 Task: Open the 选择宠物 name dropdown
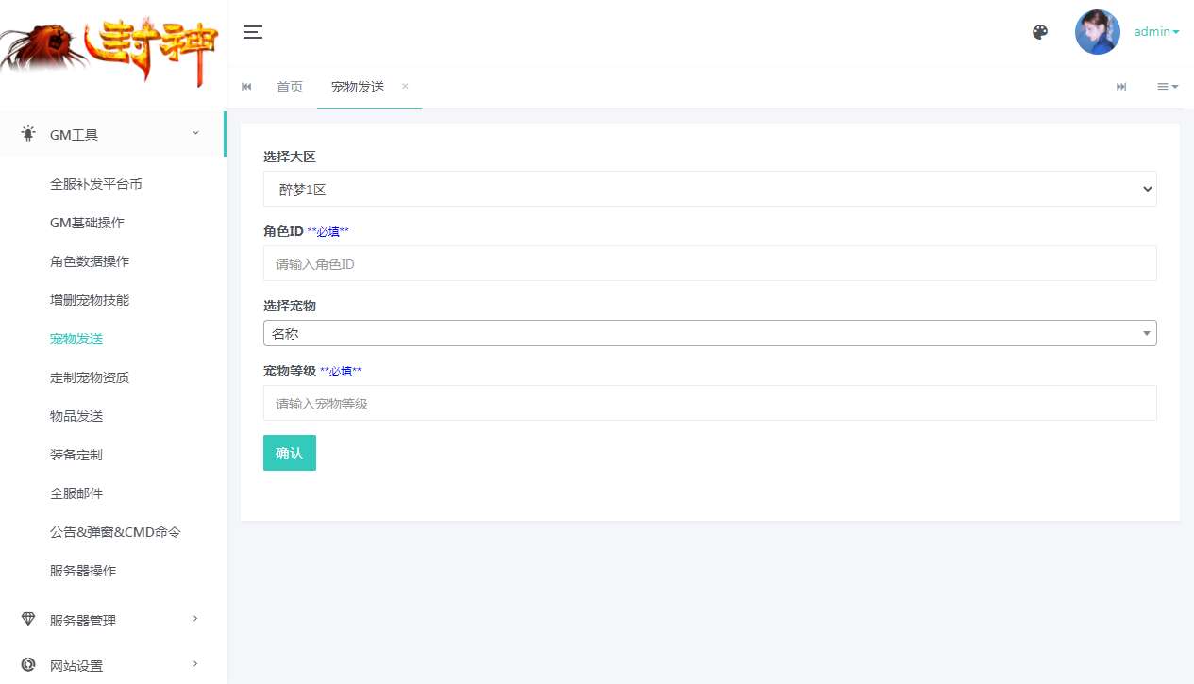point(710,333)
